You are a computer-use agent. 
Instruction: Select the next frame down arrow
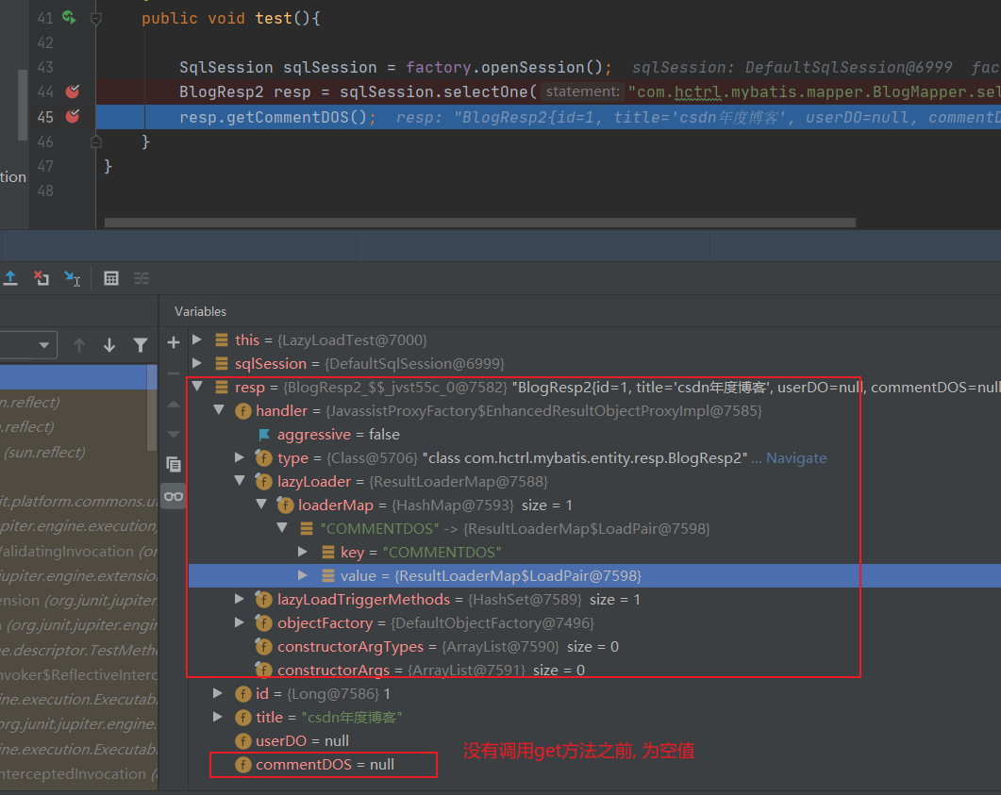coord(109,345)
